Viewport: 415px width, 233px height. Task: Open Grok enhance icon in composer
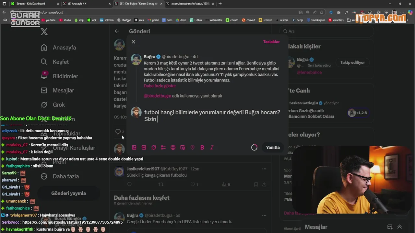pyautogui.click(x=154, y=147)
